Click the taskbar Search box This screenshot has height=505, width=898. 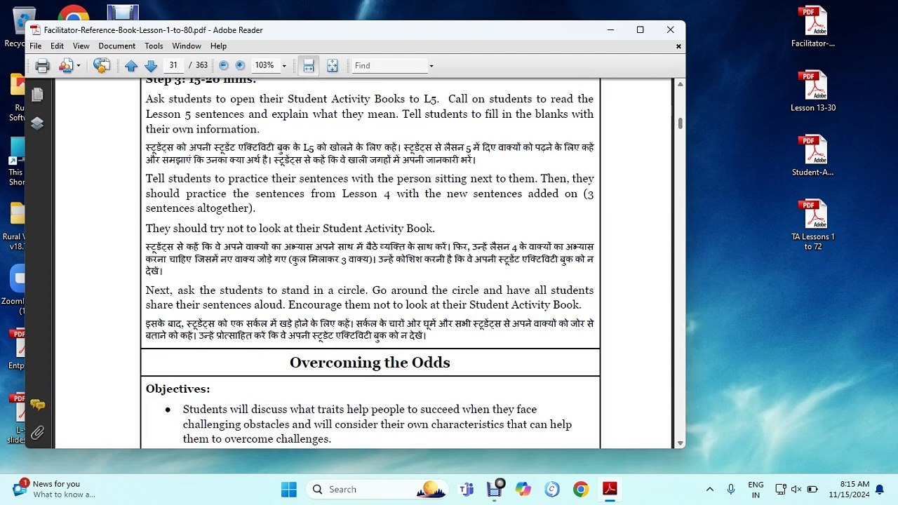click(377, 490)
